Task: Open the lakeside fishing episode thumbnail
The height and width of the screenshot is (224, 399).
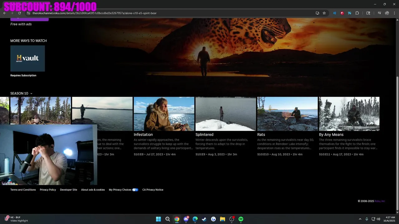Action: pos(102,114)
